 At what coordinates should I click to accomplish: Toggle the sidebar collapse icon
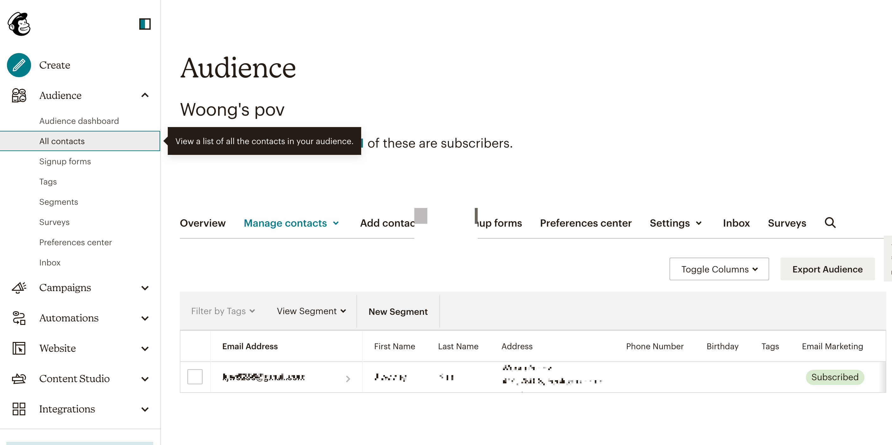(x=145, y=24)
